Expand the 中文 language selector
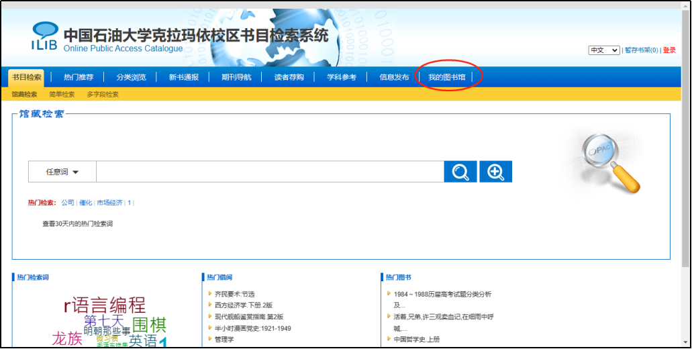This screenshot has height=349, width=692. (603, 50)
